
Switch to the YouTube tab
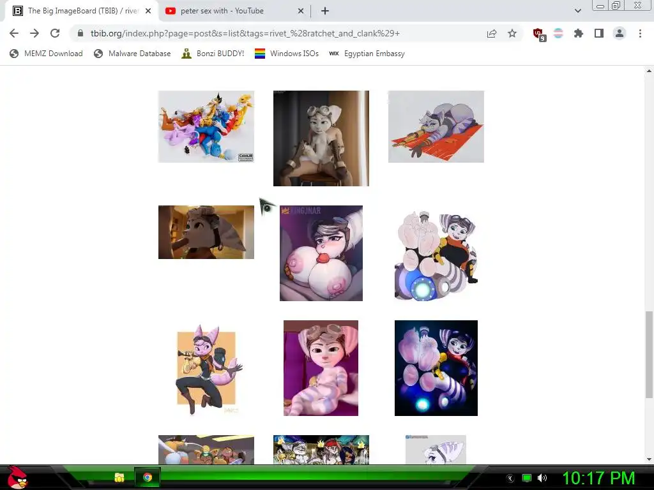[x=234, y=11]
